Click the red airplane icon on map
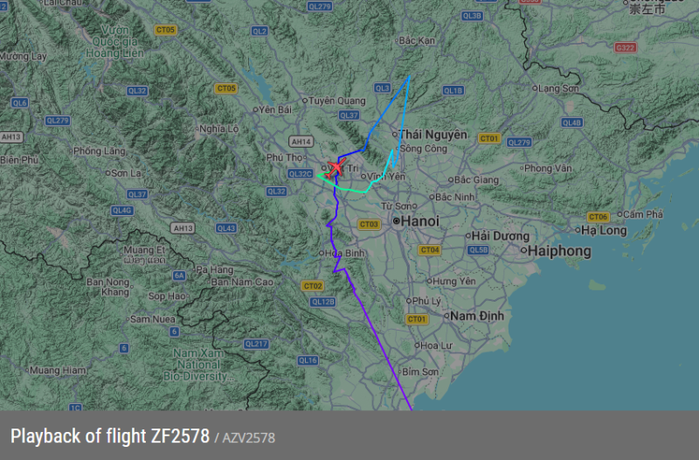 (336, 169)
